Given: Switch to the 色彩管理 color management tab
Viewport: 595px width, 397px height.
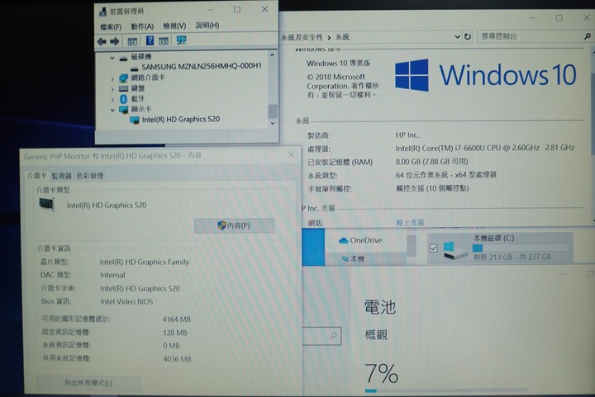Looking at the screenshot, I should pyautogui.click(x=90, y=176).
